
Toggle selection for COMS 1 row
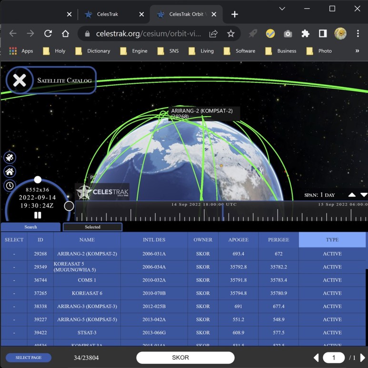[14, 280]
